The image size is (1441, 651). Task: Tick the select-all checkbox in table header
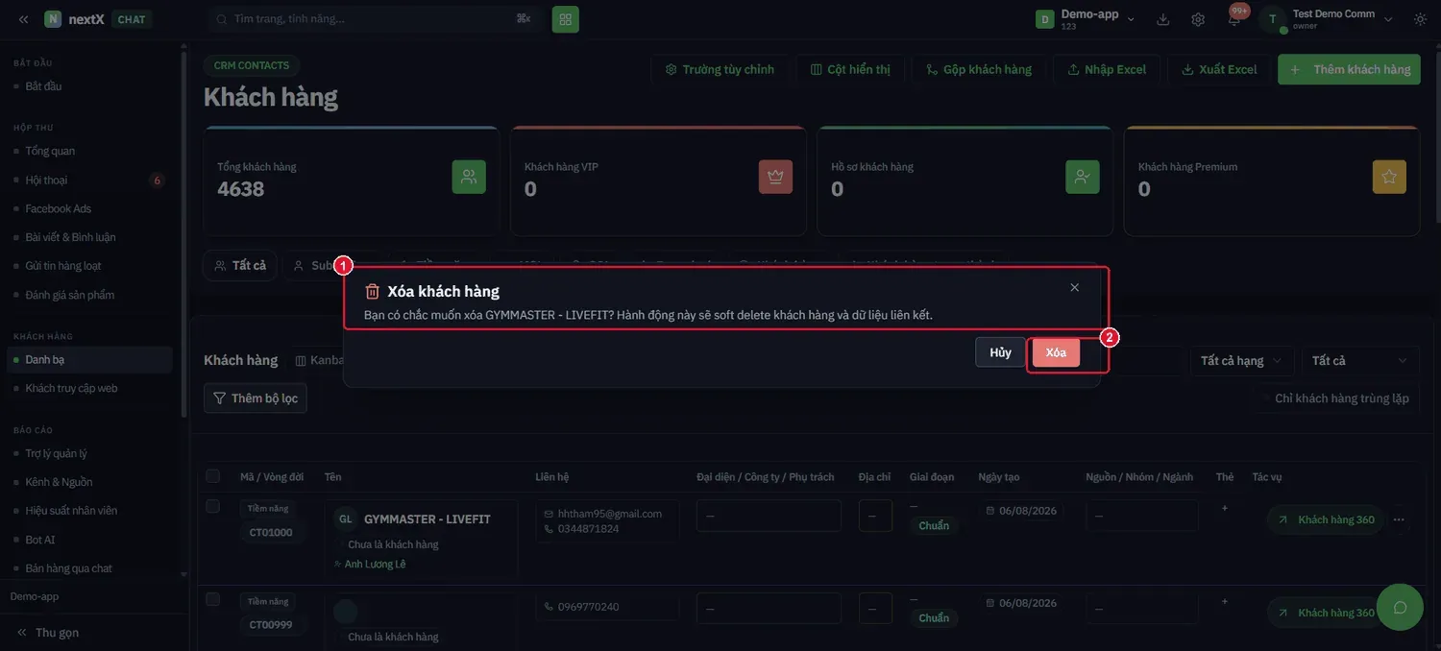pyautogui.click(x=213, y=476)
